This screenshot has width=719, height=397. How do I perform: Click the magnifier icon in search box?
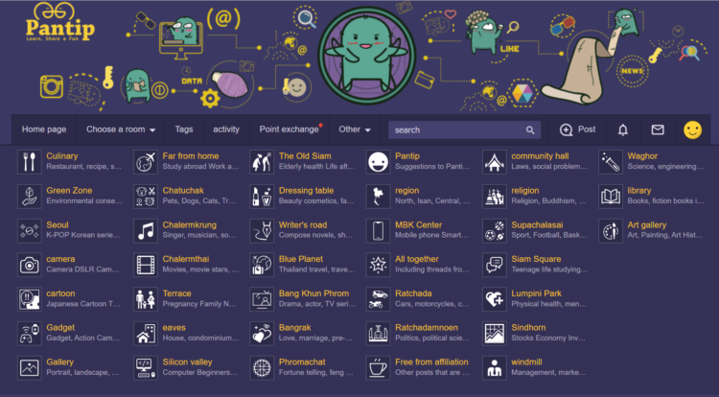tap(530, 130)
